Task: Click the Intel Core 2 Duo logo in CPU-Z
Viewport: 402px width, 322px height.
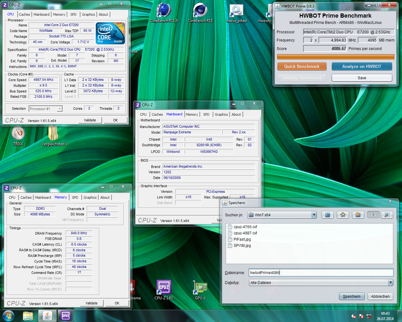Action: 110,33
